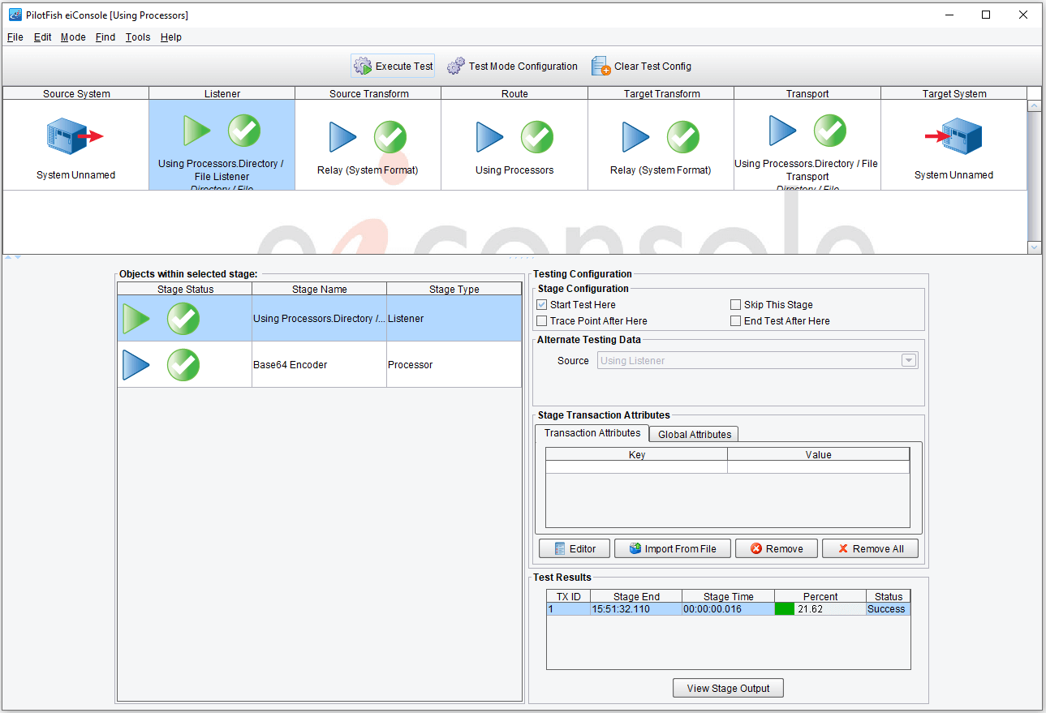Viewport: 1046px width, 713px height.
Task: Click the Using Processors route label
Action: [x=514, y=170]
